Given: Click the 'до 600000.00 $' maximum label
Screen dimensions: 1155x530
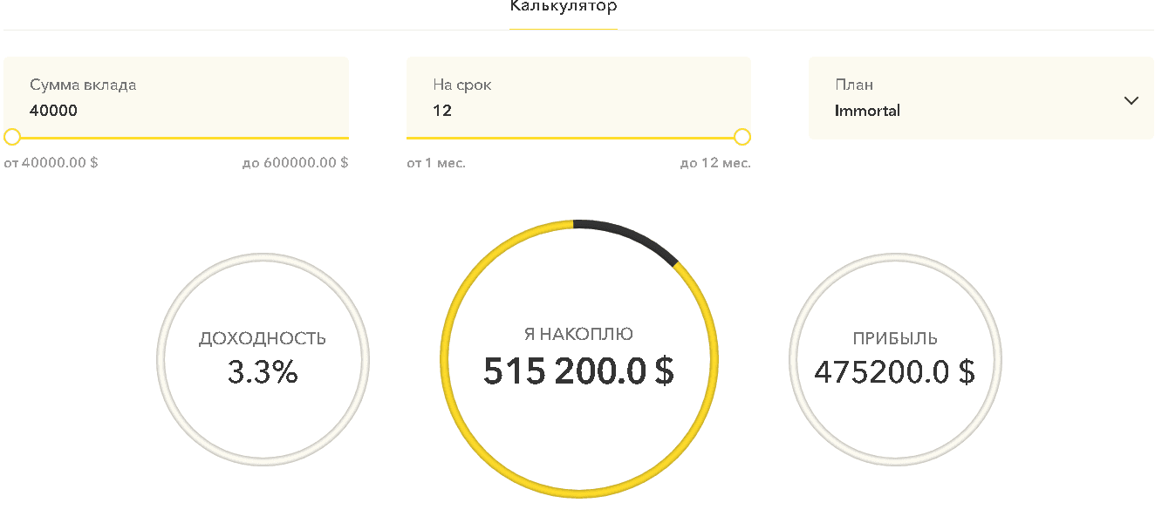Looking at the screenshot, I should (x=295, y=163).
